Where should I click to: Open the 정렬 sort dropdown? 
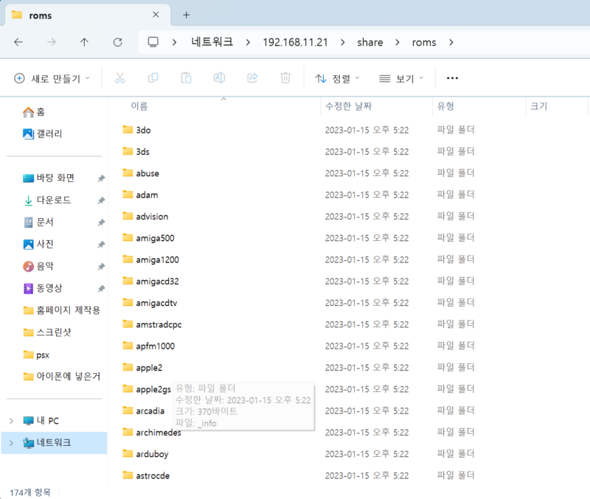(x=338, y=79)
